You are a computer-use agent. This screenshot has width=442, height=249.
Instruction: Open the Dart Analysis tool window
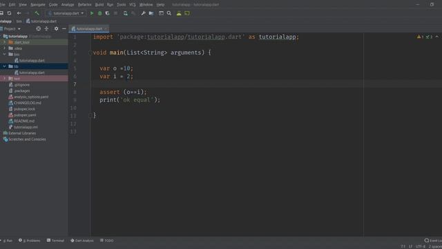pyautogui.click(x=82, y=241)
